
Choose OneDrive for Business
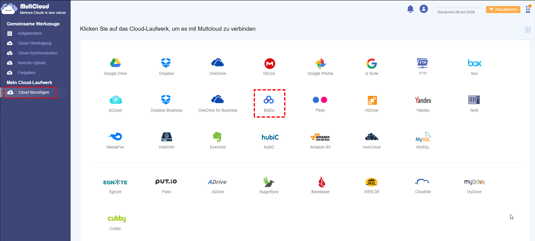[x=218, y=99]
